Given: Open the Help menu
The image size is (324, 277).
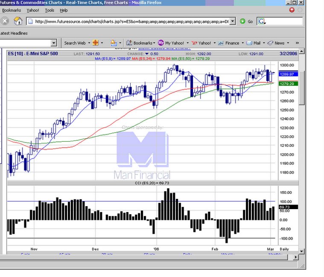Looking at the screenshot, I should point(64,10).
